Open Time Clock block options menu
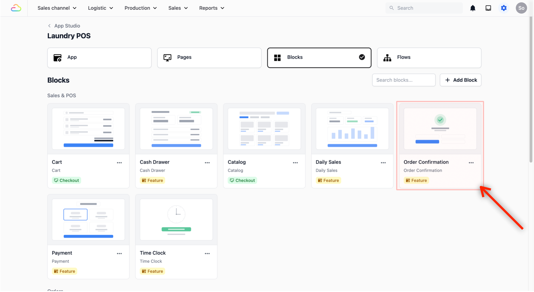This screenshot has width=534, height=292. [207, 253]
